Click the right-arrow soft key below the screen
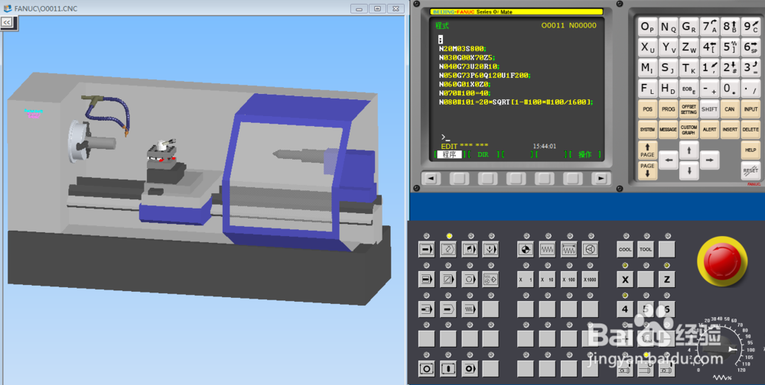This screenshot has width=765, height=385. pos(601,178)
